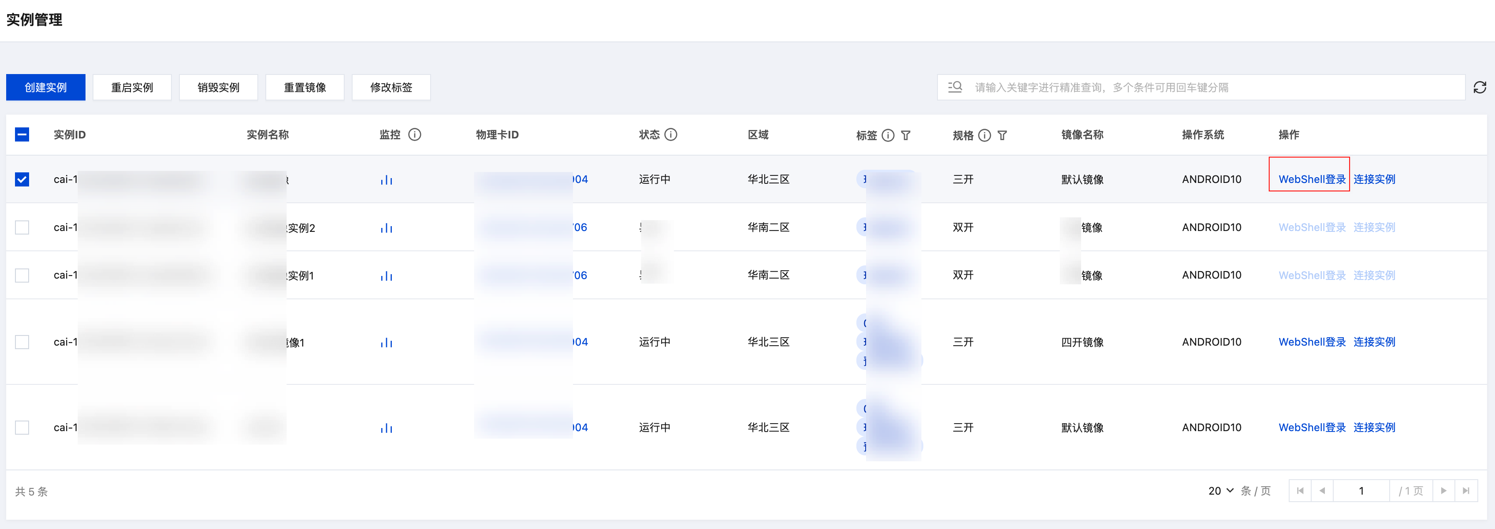The height and width of the screenshot is (529, 1495).
Task: Open the physical card ID link for 实例1 row
Action: pos(532,275)
